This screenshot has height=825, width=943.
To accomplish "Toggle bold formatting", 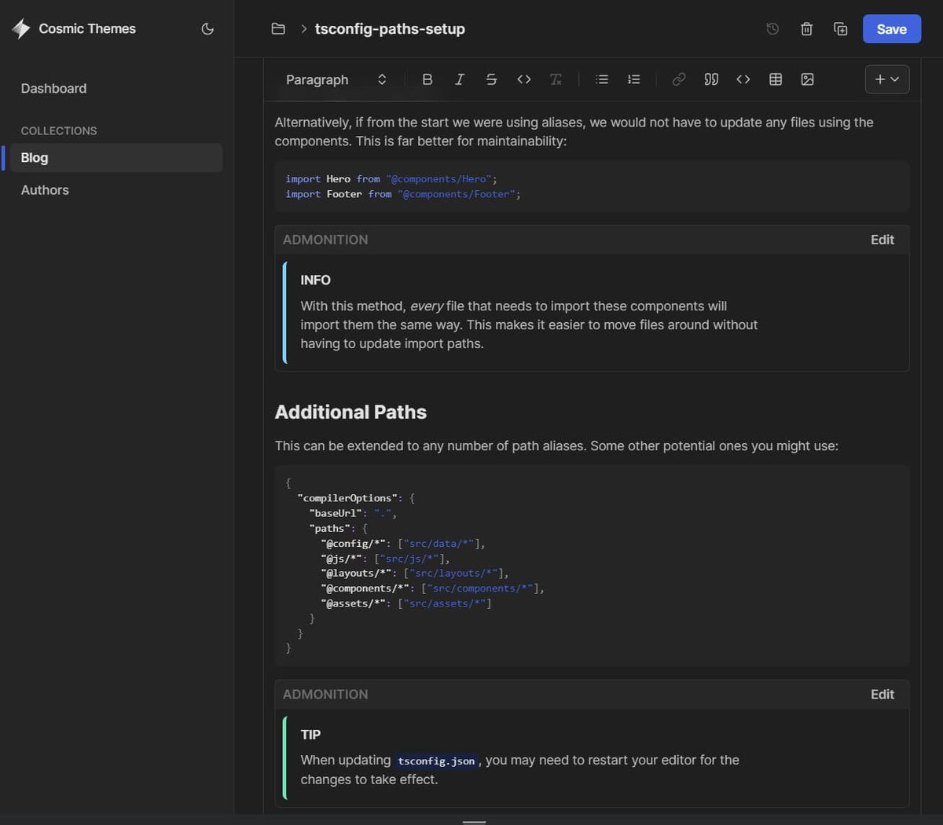I will (427, 79).
